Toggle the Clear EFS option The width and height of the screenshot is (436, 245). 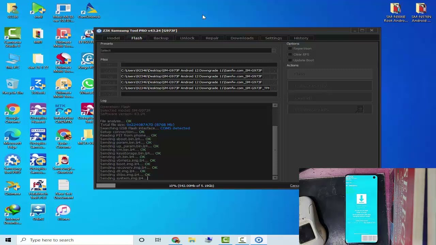290,54
